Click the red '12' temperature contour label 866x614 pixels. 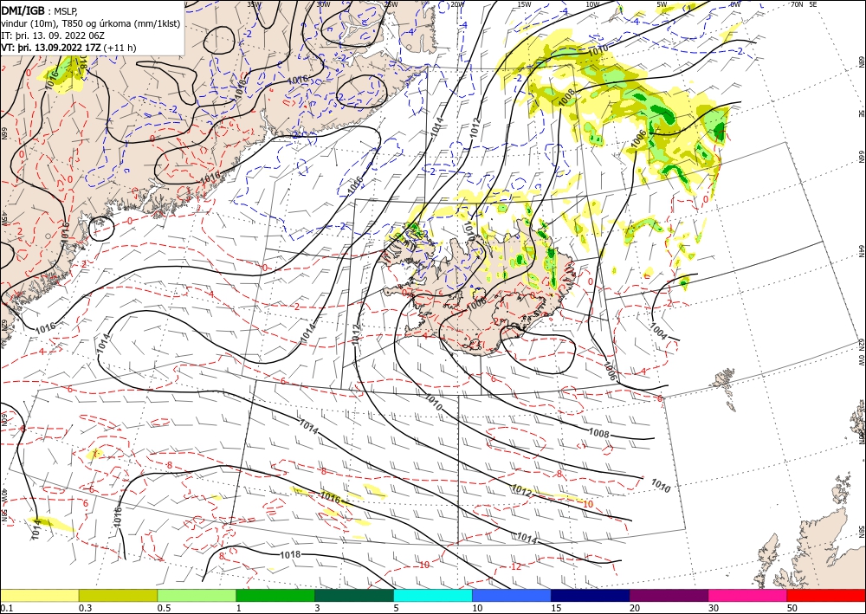516,567
